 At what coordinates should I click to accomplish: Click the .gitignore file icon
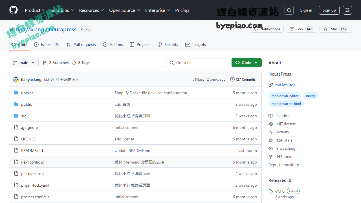click(x=16, y=127)
